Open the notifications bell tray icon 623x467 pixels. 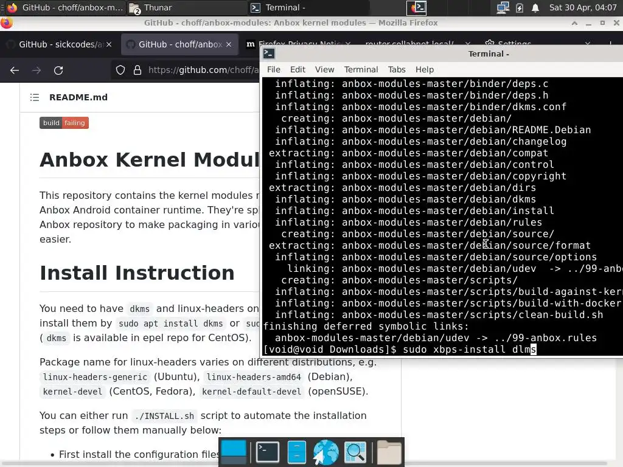pos(535,7)
